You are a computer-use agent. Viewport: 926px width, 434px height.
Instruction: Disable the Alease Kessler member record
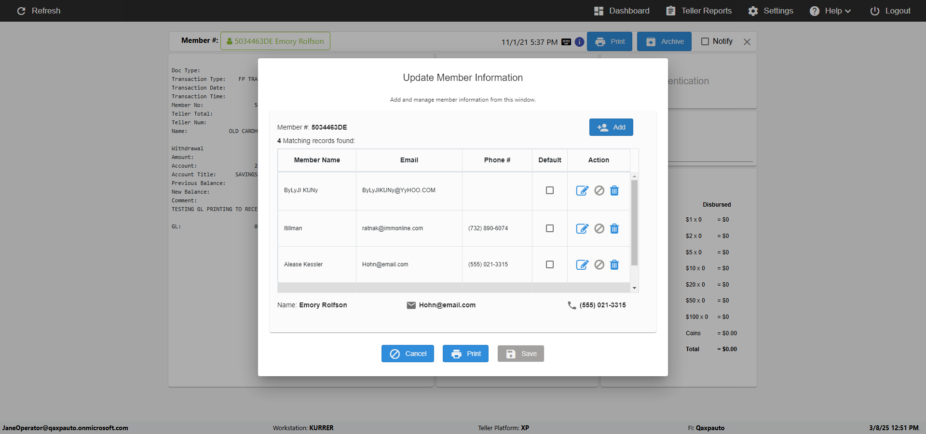click(599, 265)
